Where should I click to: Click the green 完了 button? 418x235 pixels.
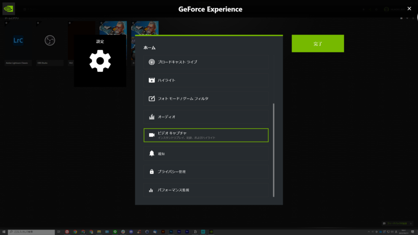pos(318,44)
